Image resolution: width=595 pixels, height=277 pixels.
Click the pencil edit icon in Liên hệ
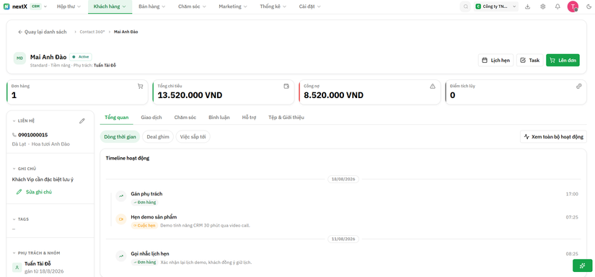coord(82,120)
